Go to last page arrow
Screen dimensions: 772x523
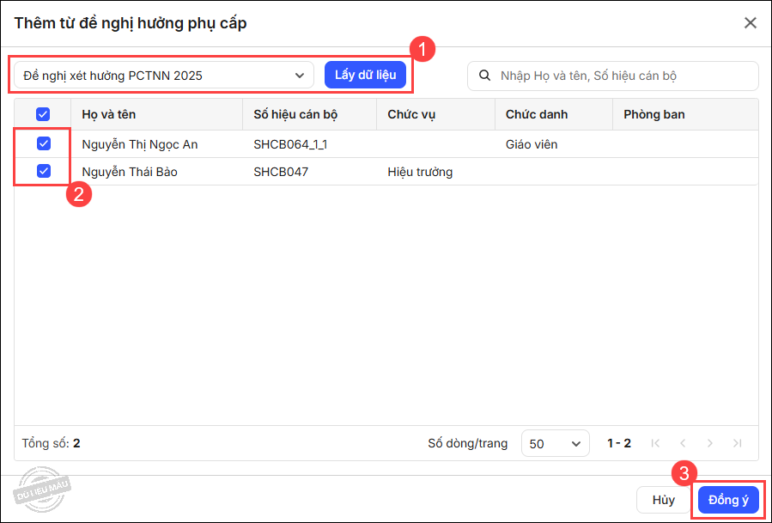[x=737, y=443]
